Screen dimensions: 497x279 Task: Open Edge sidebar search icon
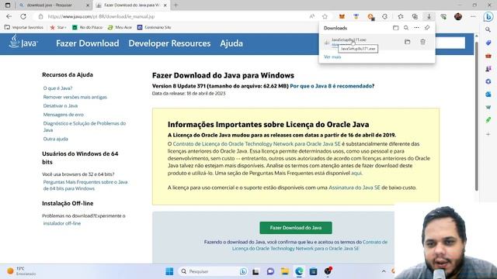click(488, 29)
